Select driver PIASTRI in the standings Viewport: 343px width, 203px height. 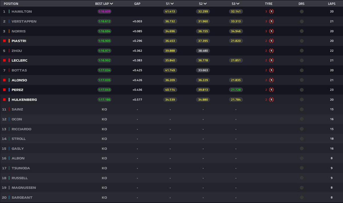tap(19, 41)
